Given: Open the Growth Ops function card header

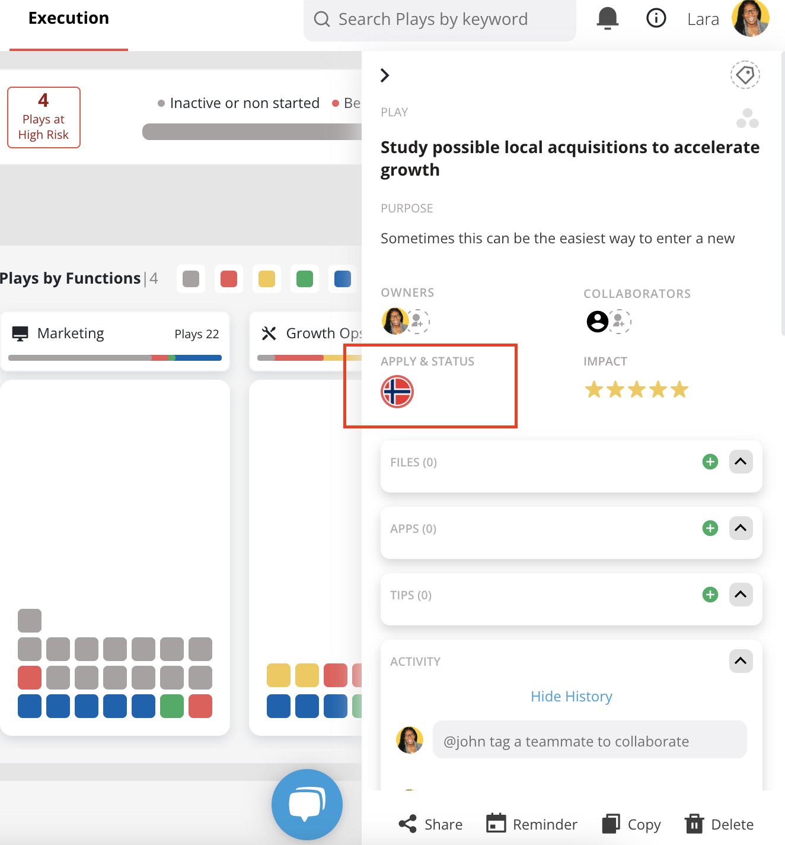Looking at the screenshot, I should [x=306, y=341].
